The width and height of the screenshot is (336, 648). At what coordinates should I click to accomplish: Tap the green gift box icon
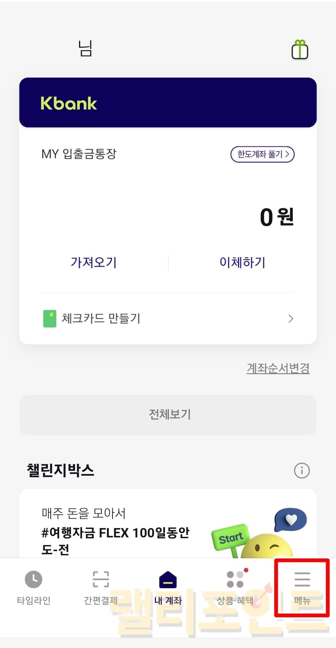click(x=300, y=50)
